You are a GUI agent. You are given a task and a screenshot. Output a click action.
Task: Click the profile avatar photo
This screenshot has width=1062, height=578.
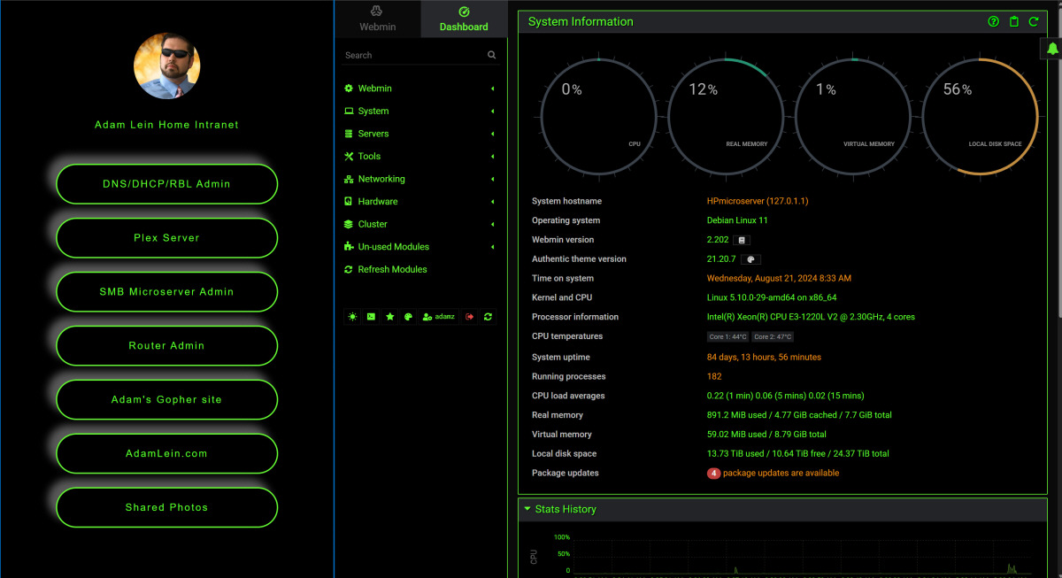tap(166, 66)
